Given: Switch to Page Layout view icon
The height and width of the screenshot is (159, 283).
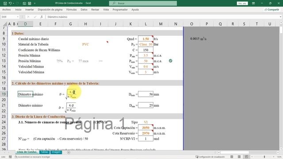Looking at the screenshot, I should [x=239, y=157].
